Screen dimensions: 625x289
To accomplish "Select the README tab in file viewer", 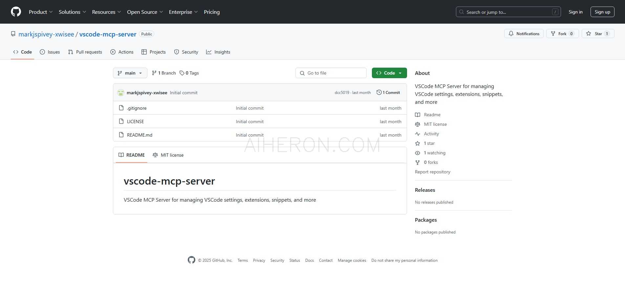I will (132, 155).
